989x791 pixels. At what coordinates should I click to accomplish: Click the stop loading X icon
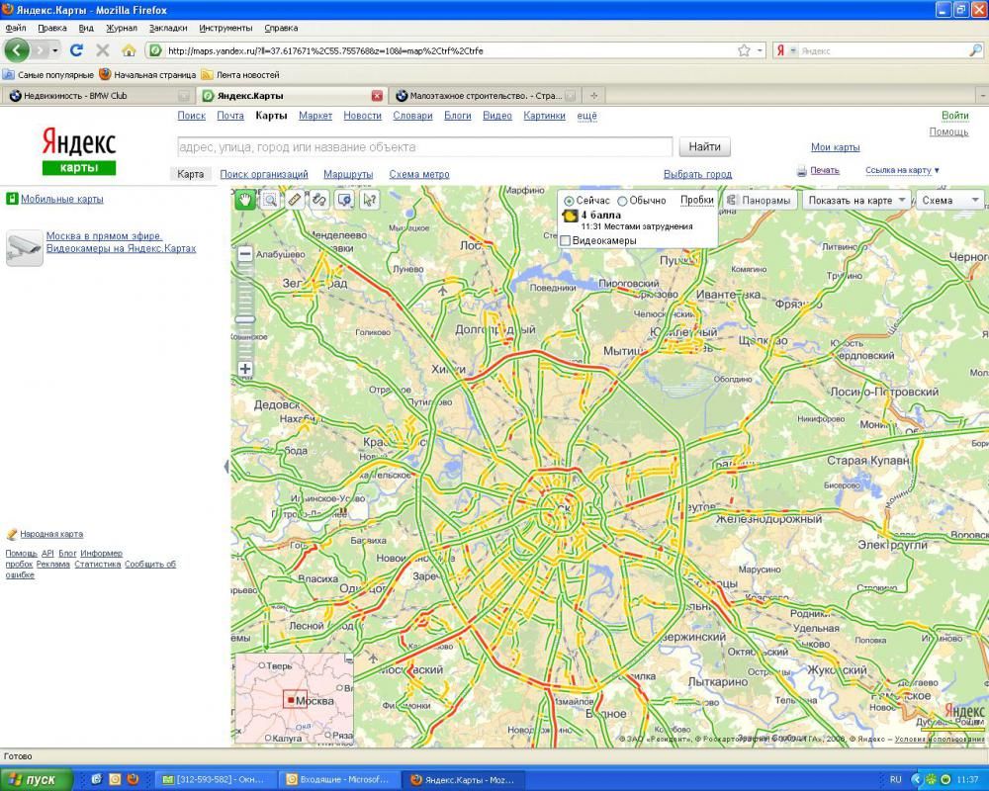[x=103, y=50]
